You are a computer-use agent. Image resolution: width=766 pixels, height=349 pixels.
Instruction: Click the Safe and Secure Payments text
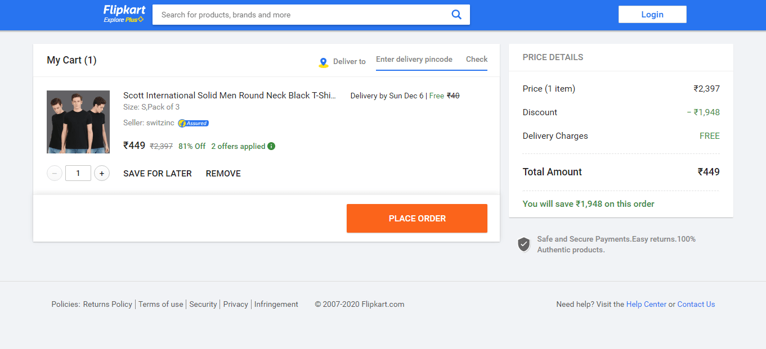(x=616, y=244)
